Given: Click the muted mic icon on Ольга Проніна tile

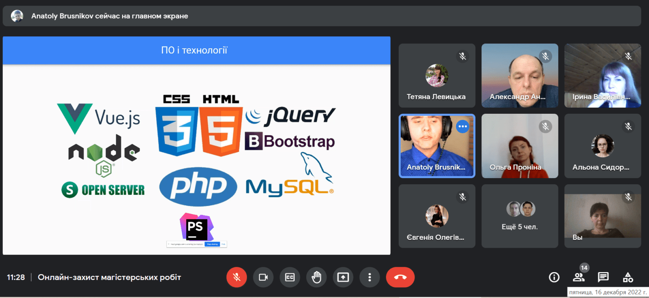Looking at the screenshot, I should (x=546, y=127).
